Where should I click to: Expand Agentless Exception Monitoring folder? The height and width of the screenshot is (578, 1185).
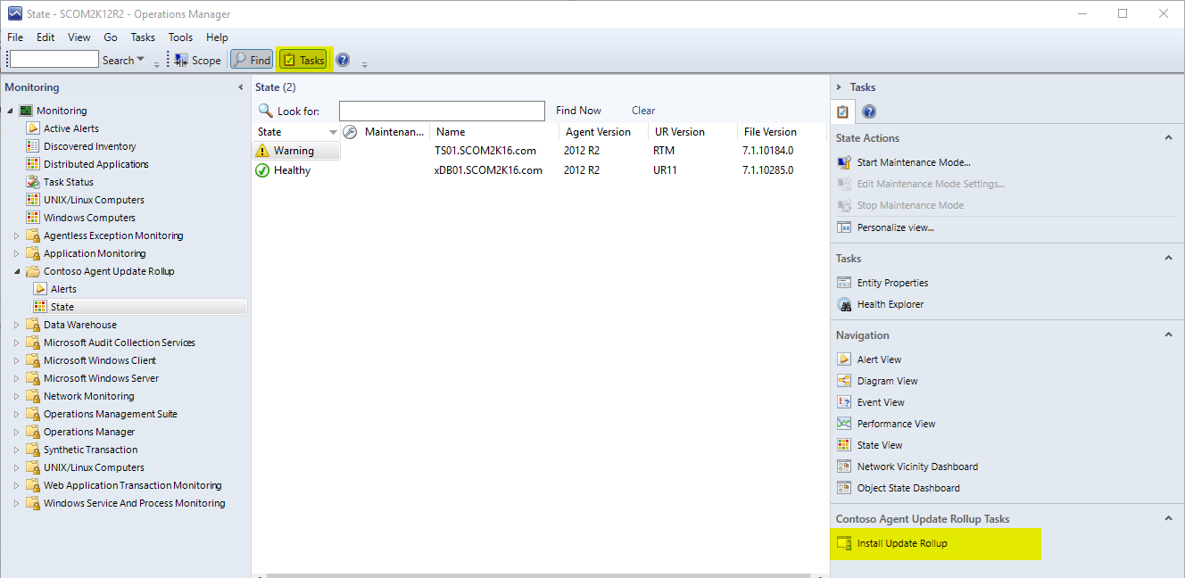(x=16, y=235)
